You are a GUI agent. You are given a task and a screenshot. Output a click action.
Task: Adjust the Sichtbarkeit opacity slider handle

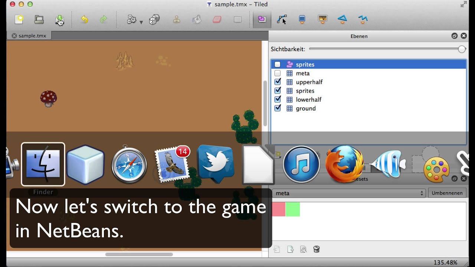(462, 49)
